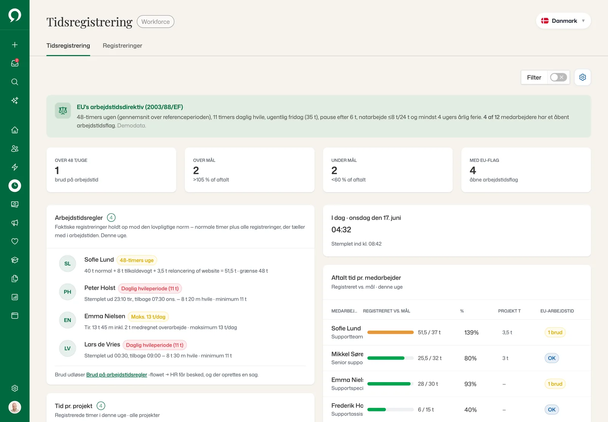Open the search icon in the sidebar
Viewport: 608px width, 422px height.
(14, 82)
